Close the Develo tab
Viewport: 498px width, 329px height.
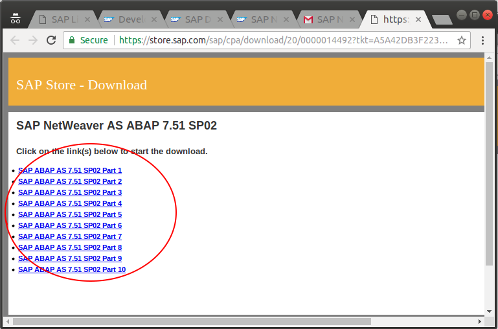(153, 19)
